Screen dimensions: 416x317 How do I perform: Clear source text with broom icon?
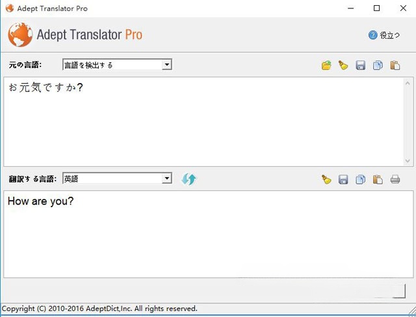(343, 65)
